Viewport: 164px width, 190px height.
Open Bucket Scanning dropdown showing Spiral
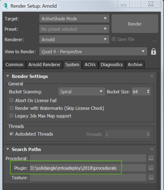point(81,92)
